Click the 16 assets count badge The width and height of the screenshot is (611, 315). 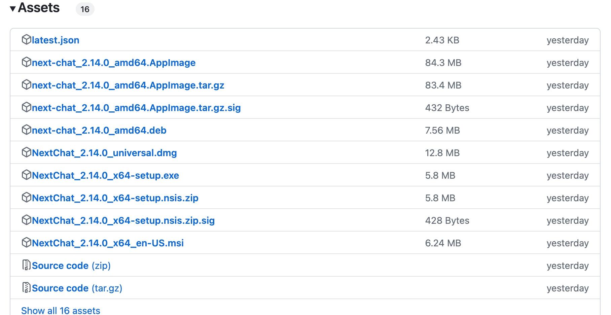tap(85, 9)
